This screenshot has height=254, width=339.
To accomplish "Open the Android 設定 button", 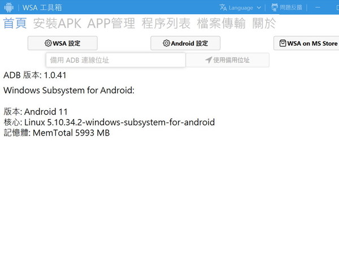I will tap(185, 43).
